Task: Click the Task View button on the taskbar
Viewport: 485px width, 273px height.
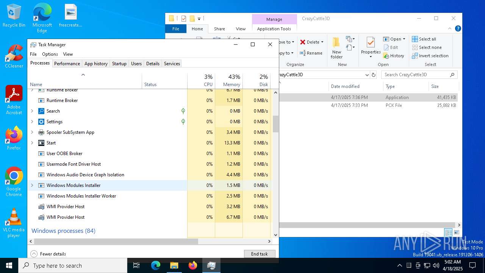Action: [137, 265]
